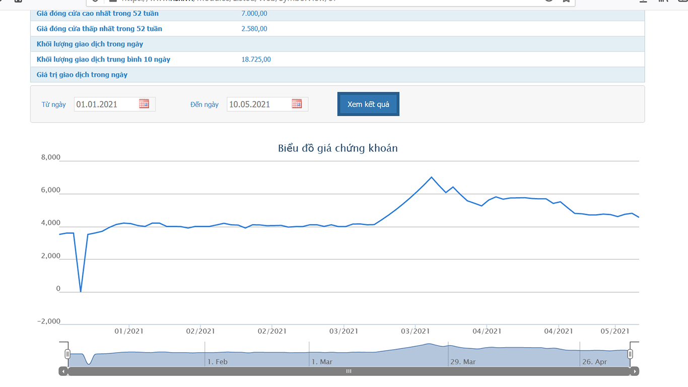Click the right navigator range handle
This screenshot has height=387, width=688.
pos(630,354)
